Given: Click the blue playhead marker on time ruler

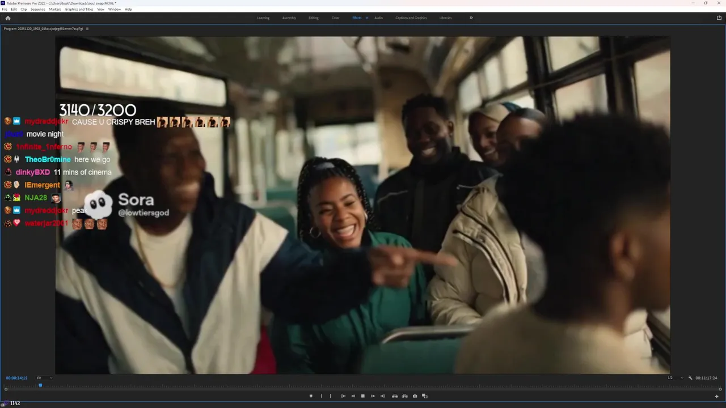Looking at the screenshot, I should coord(40,385).
